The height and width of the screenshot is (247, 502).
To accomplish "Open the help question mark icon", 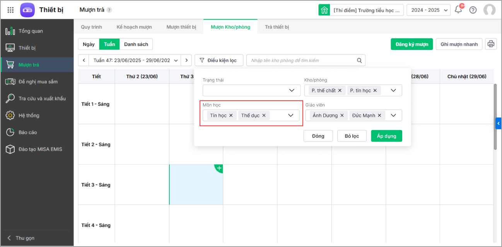I will 473,10.
